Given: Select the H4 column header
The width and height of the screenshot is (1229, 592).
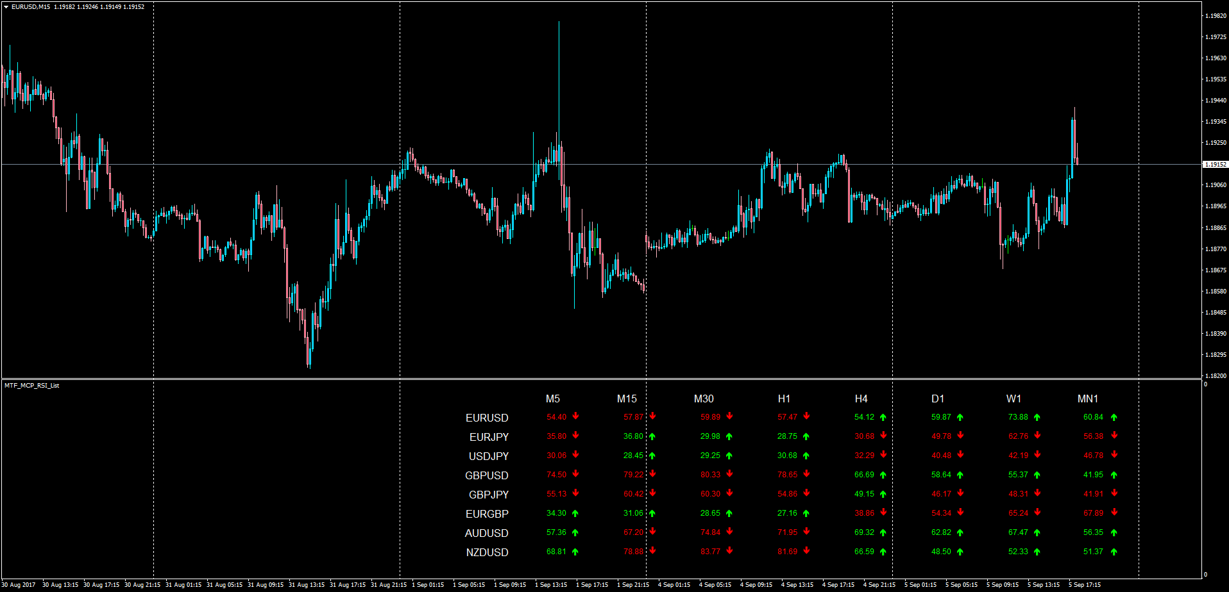Looking at the screenshot, I should 861,399.
